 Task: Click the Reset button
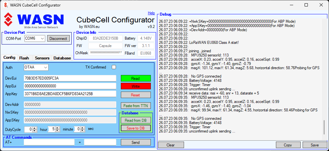tap(136, 95)
